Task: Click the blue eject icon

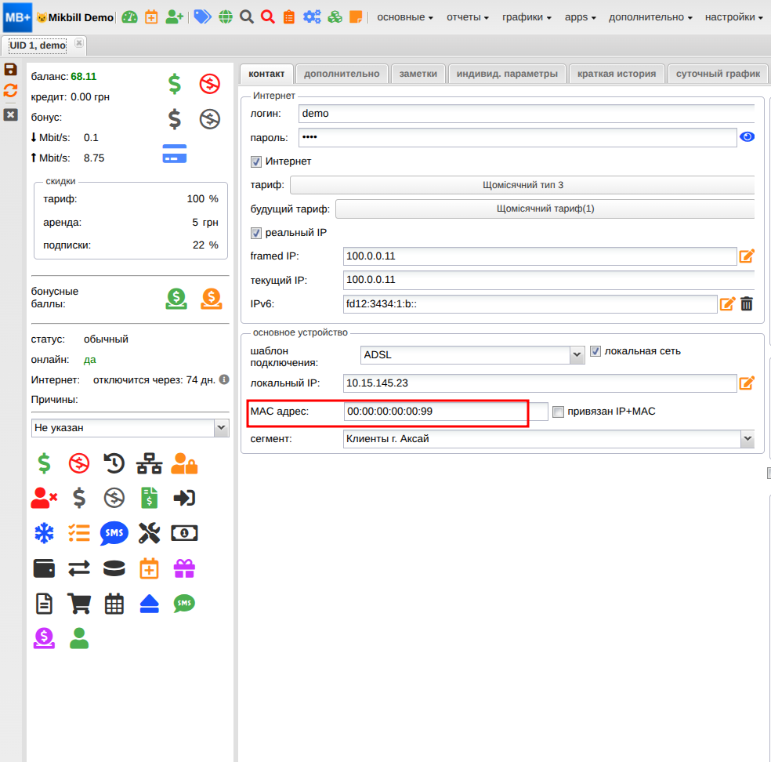Action: (149, 604)
